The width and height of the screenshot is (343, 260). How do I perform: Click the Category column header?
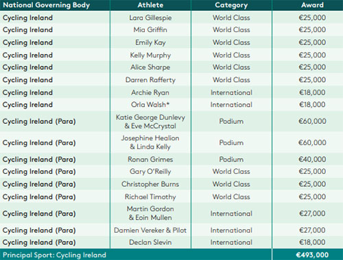pyautogui.click(x=231, y=5)
